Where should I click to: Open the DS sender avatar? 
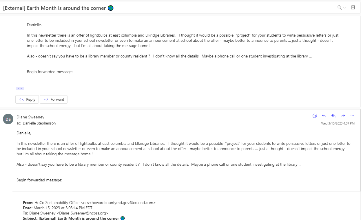click(8, 119)
